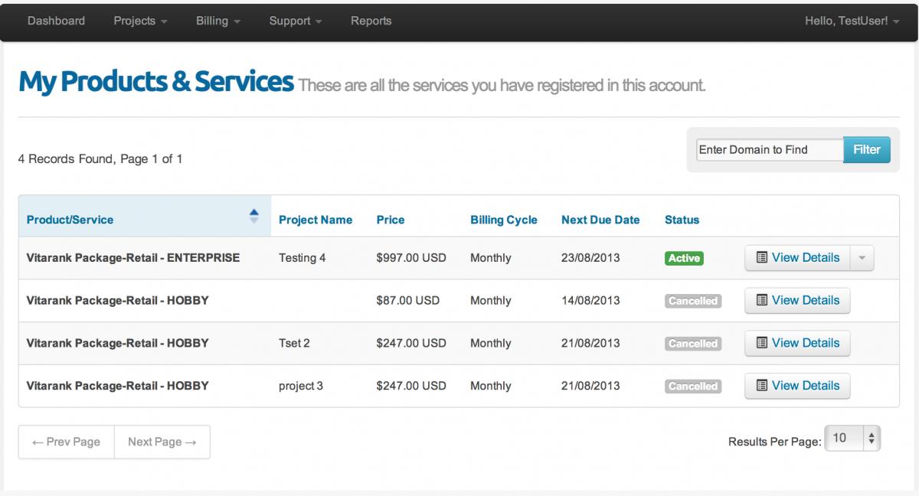Click the green Active status badge

684,258
